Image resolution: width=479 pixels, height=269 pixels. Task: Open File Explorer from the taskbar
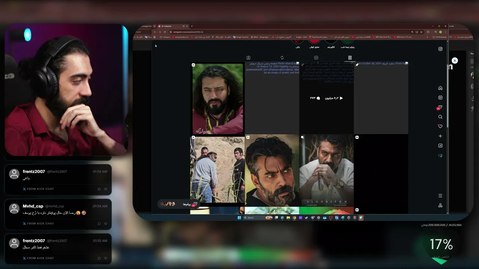click(x=288, y=218)
